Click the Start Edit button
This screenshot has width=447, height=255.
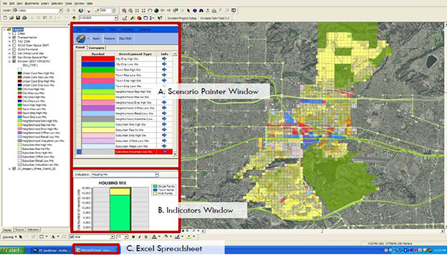[x=125, y=38]
